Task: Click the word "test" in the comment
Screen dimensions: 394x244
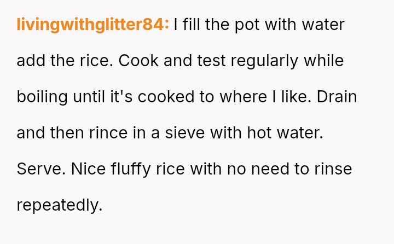Action: [x=212, y=61]
